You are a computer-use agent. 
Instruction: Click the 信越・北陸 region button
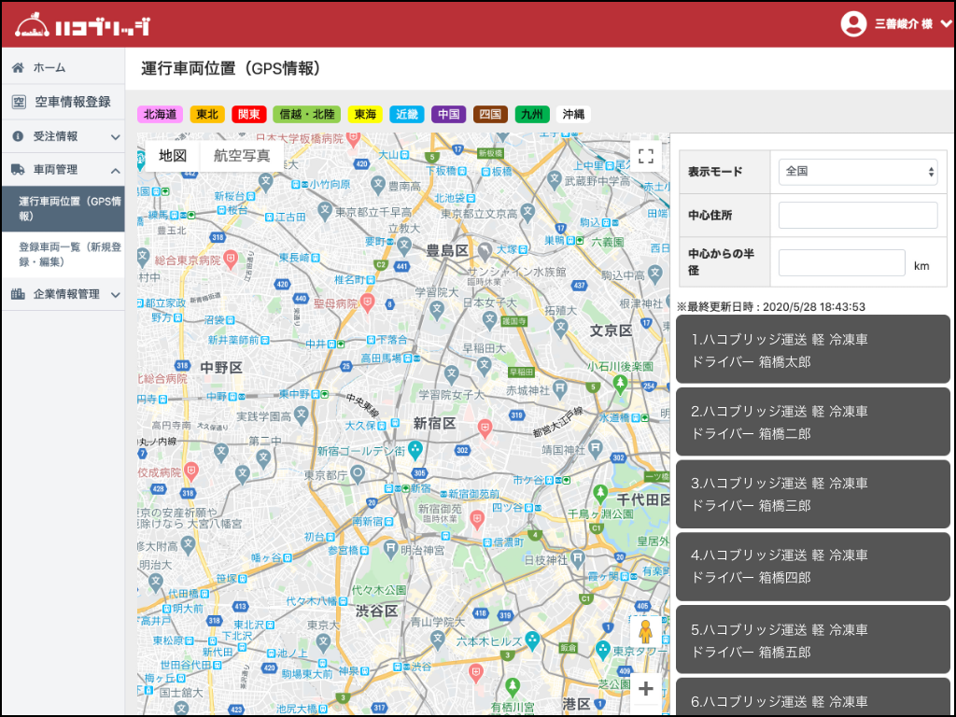click(x=306, y=114)
